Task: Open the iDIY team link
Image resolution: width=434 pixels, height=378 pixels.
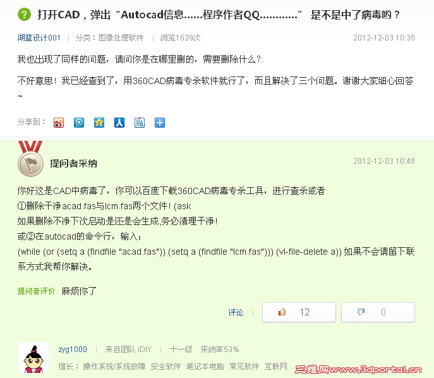Action: [145, 350]
